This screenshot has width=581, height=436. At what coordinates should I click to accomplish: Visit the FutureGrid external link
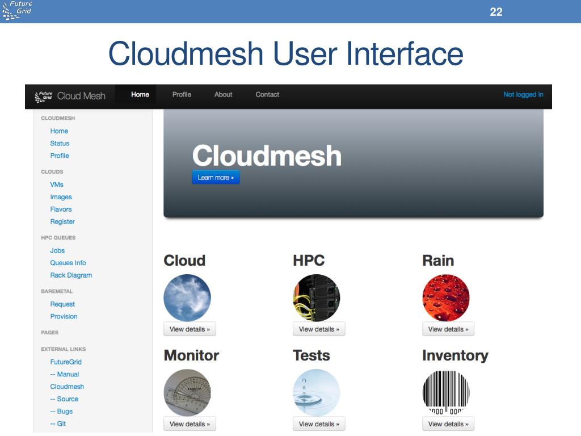[x=66, y=362]
